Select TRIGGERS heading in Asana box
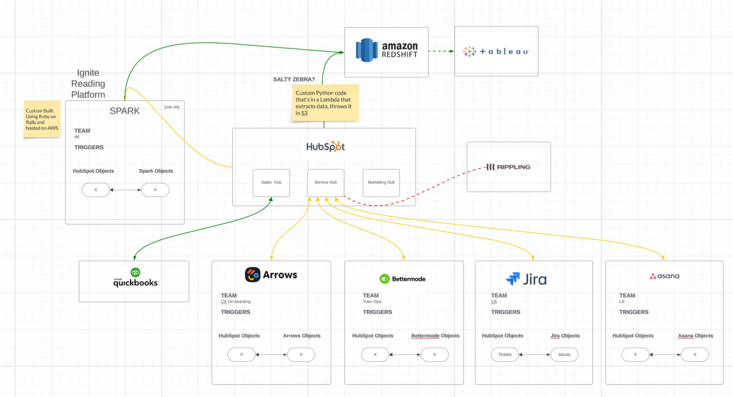 coord(634,312)
